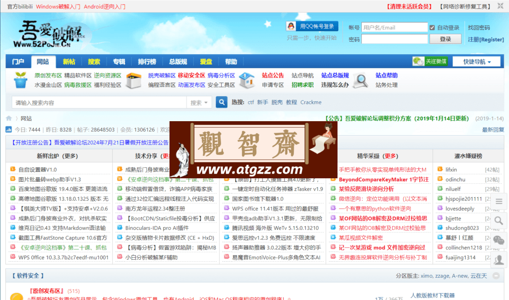Click the QQ penguin login icon
Screen dimensions: 509x300
coord(291,26)
